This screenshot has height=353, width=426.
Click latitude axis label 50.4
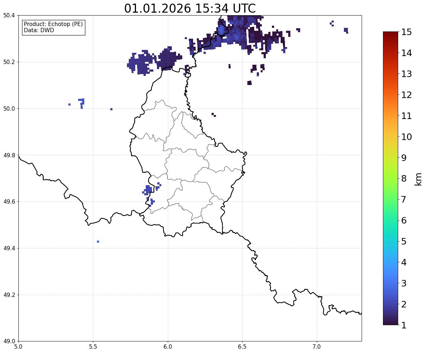pyautogui.click(x=9, y=16)
